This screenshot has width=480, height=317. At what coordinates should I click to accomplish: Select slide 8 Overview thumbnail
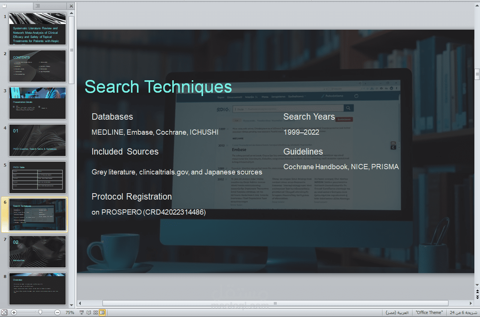tap(38, 289)
